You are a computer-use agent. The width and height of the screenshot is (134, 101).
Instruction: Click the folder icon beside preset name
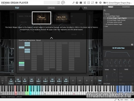pyautogui.click(x=105, y=3)
